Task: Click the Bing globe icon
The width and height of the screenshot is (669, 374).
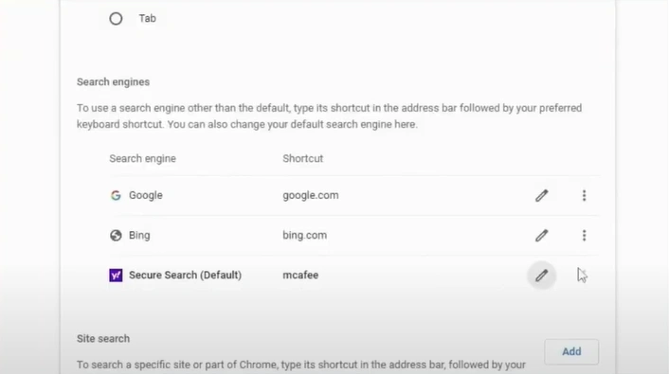Action: point(116,236)
